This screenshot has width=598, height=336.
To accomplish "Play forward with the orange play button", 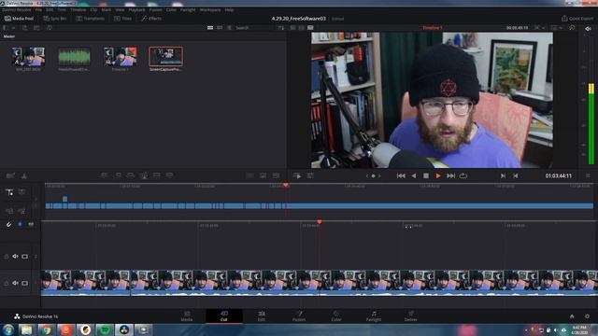I will tap(438, 175).
